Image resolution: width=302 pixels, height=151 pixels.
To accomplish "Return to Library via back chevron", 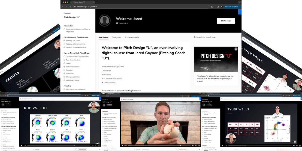I will click(67, 13).
